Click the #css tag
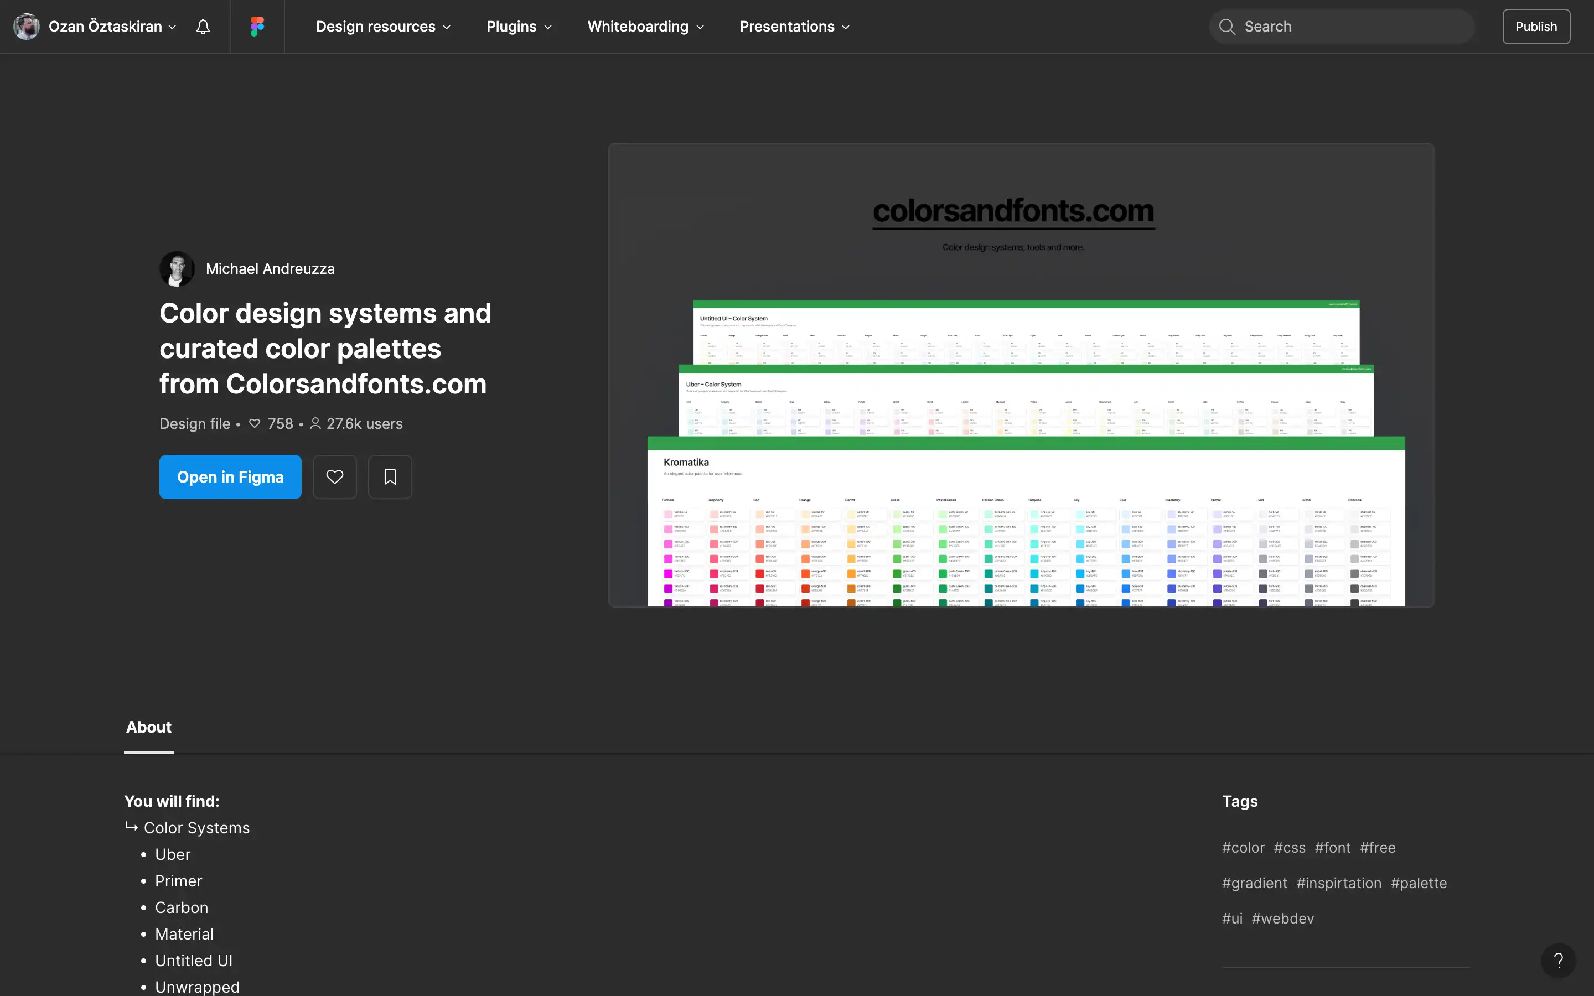1594x996 pixels. (1290, 848)
